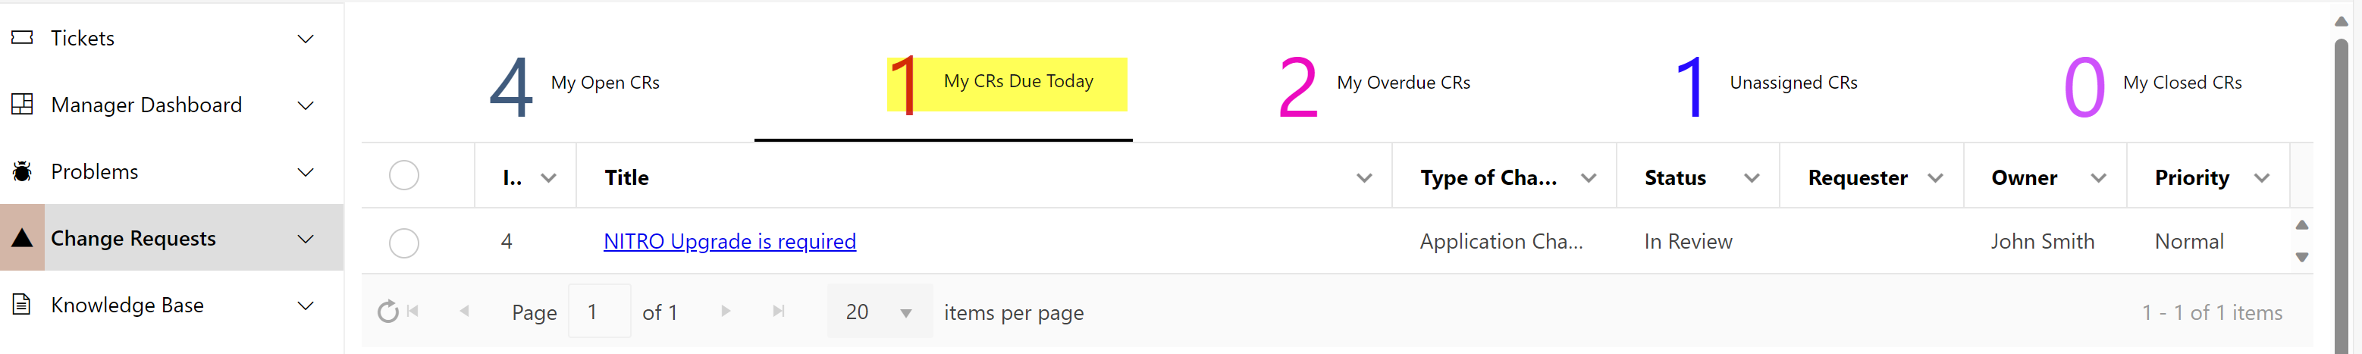
Task: Click the Knowledge Base document icon
Action: tap(22, 305)
